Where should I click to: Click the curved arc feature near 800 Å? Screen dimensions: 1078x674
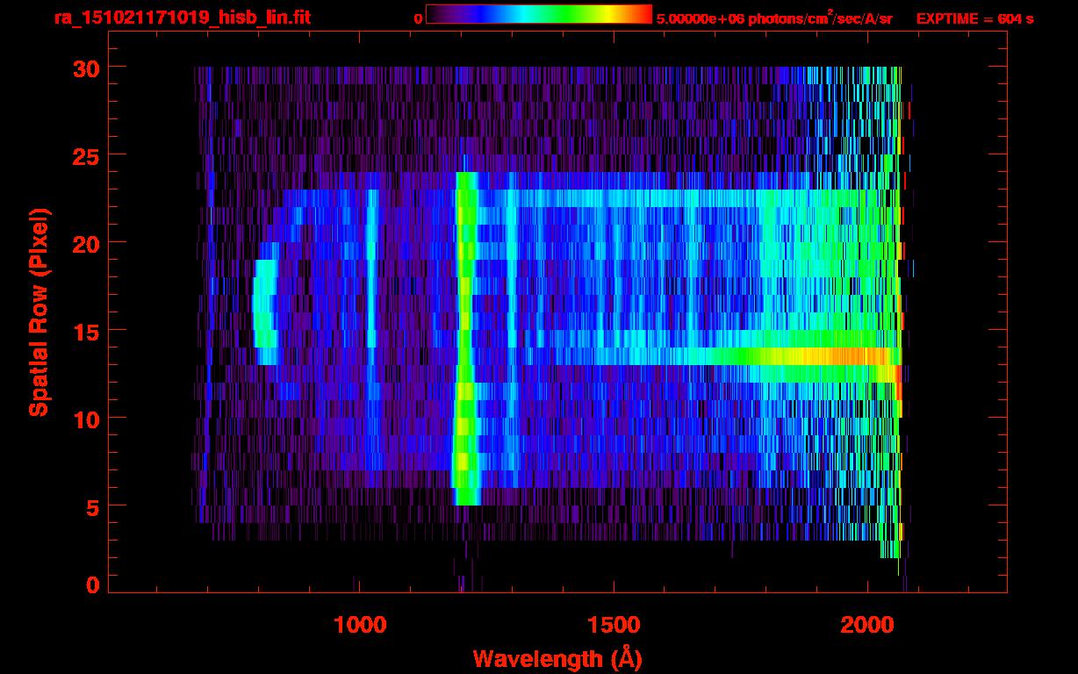click(x=265, y=303)
